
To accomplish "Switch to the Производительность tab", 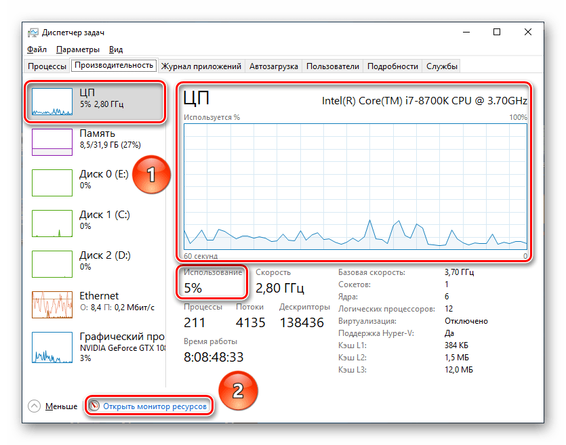I will point(114,65).
